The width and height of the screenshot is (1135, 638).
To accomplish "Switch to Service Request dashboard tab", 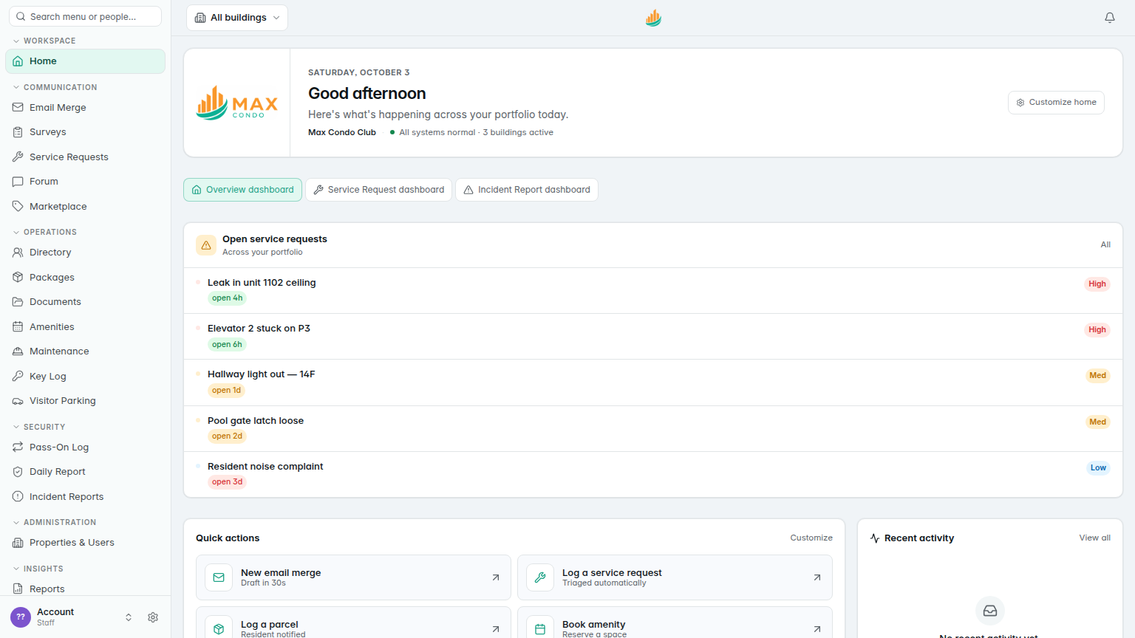I will (x=378, y=190).
